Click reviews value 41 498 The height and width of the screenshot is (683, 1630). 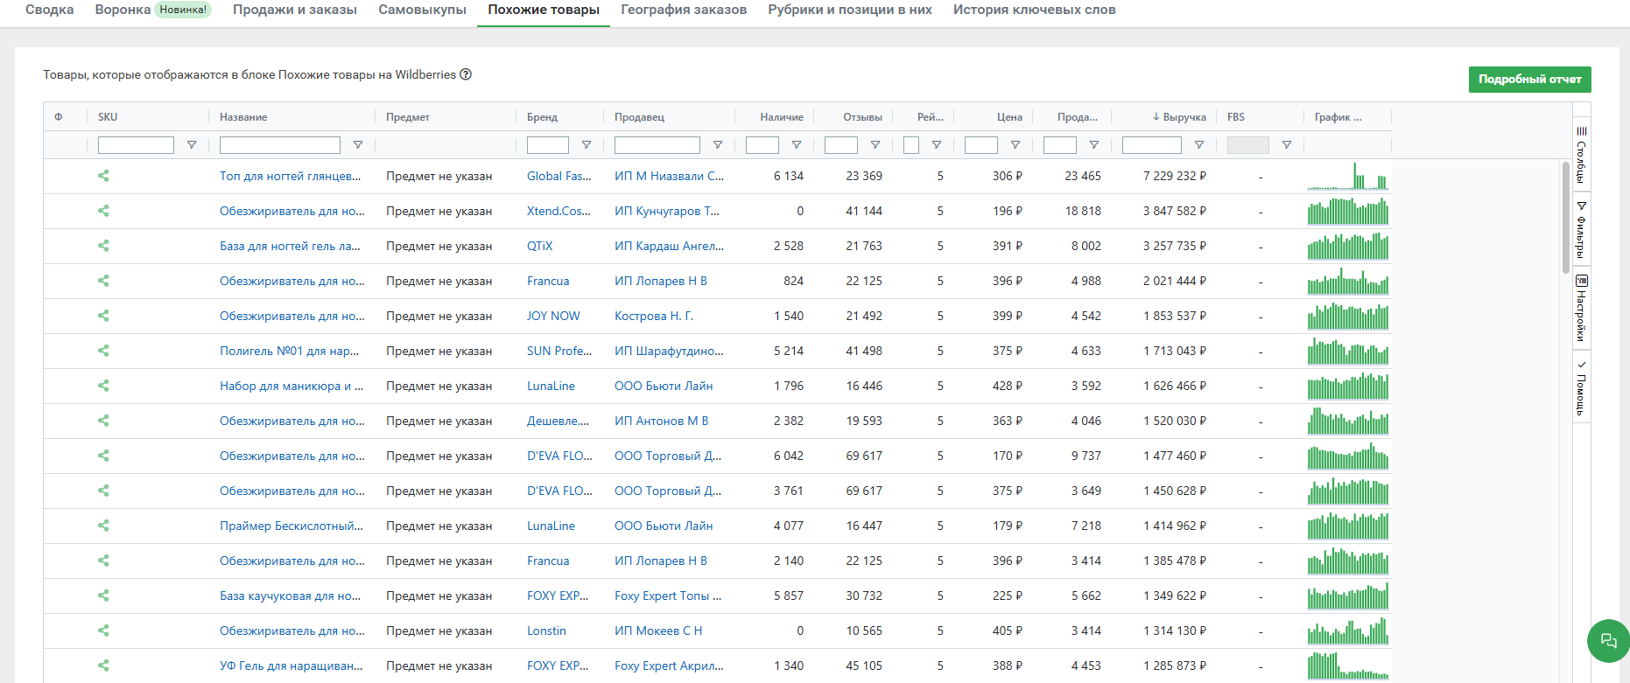point(864,351)
